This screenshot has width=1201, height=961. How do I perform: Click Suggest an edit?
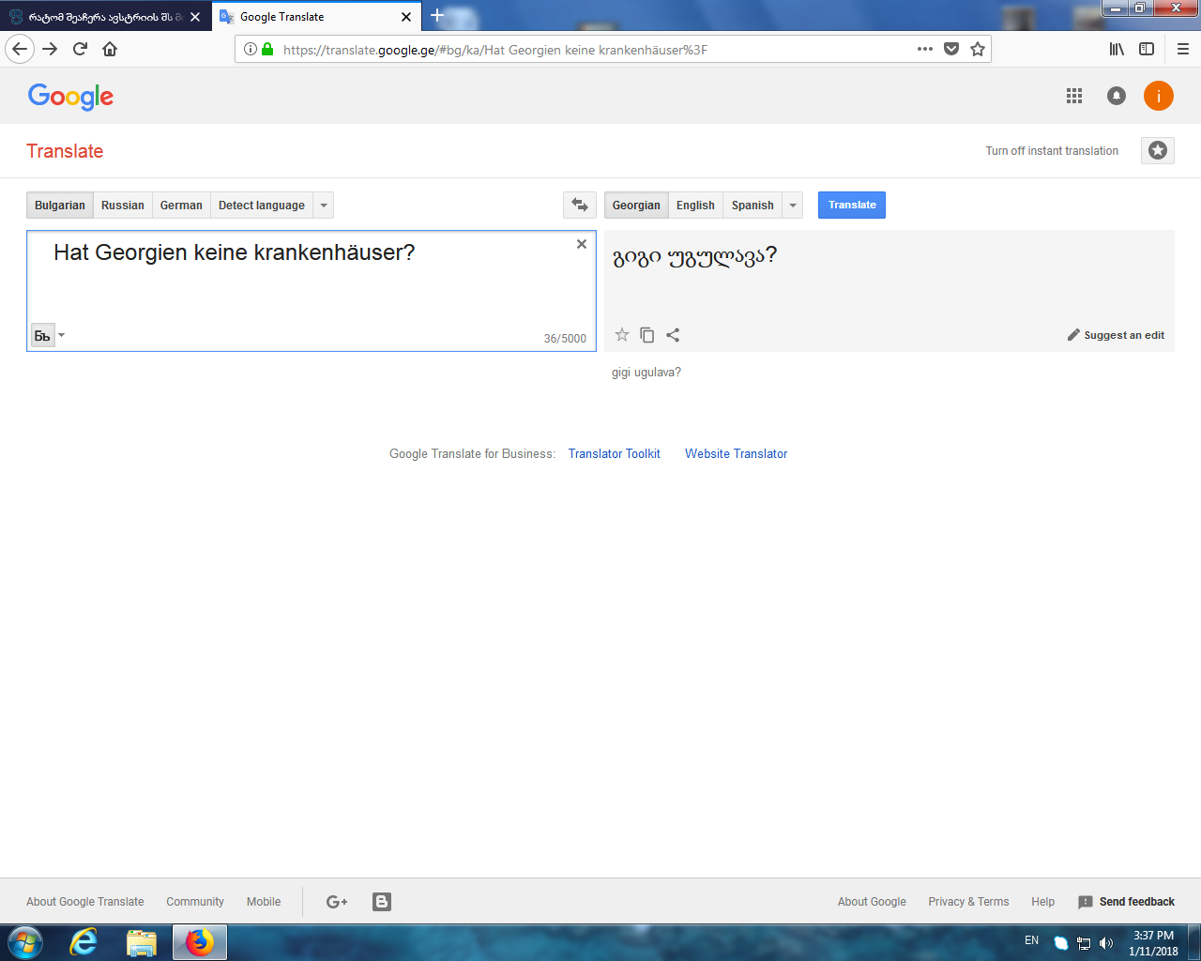[x=1116, y=335]
